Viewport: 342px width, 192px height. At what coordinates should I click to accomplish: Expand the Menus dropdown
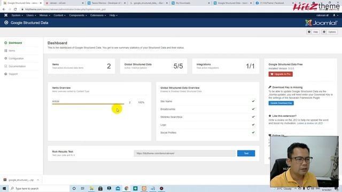pyautogui.click(x=45, y=15)
